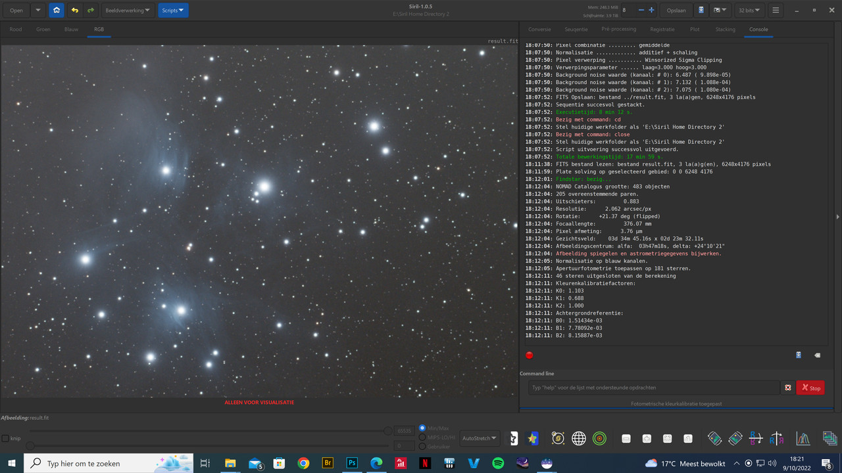Click the globe-shaped astrometry icon
842x473 pixels.
pos(578,438)
